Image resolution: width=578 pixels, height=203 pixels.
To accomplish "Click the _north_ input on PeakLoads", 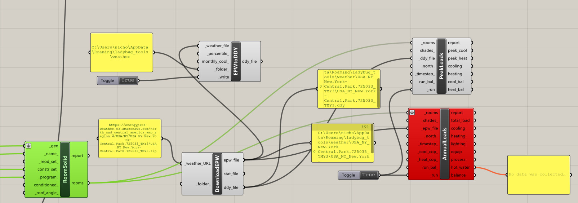I will (x=428, y=66).
